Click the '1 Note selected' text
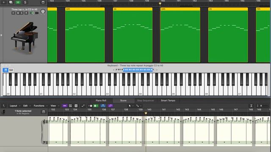 (x=23, y=111)
